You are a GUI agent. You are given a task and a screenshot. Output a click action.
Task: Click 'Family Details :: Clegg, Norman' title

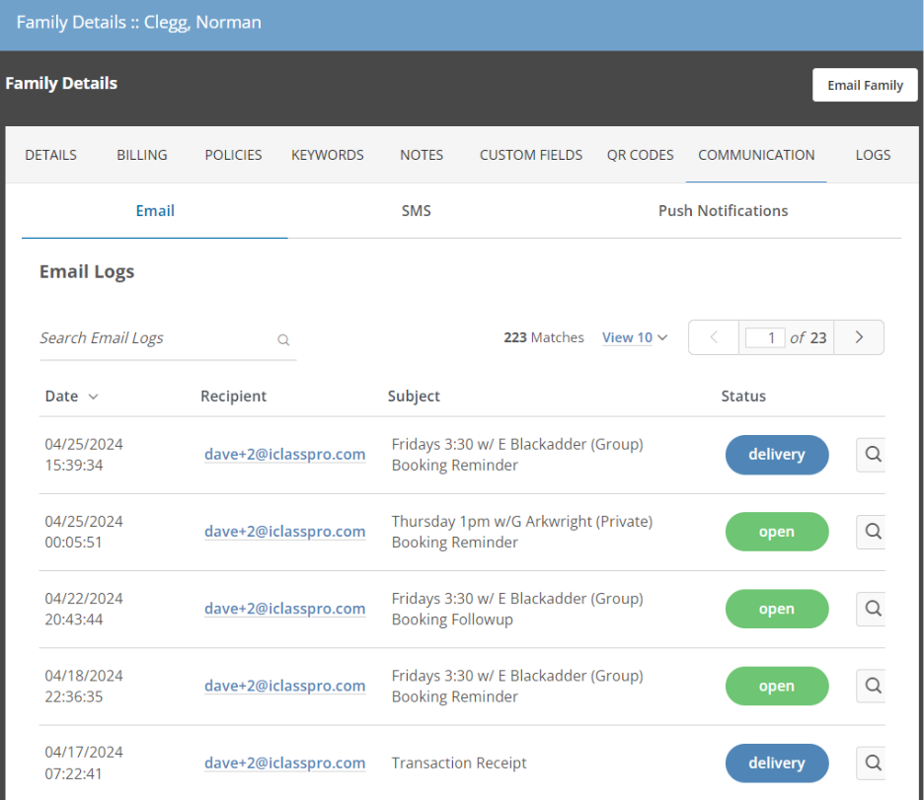[138, 23]
